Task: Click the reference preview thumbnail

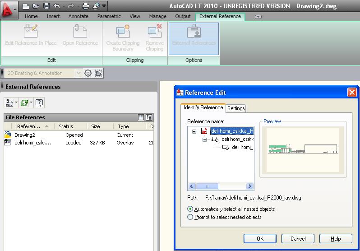Action: [303, 149]
